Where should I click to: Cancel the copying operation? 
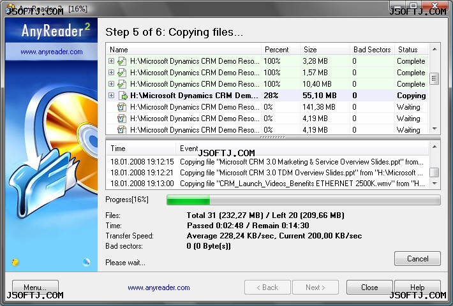tap(417, 258)
